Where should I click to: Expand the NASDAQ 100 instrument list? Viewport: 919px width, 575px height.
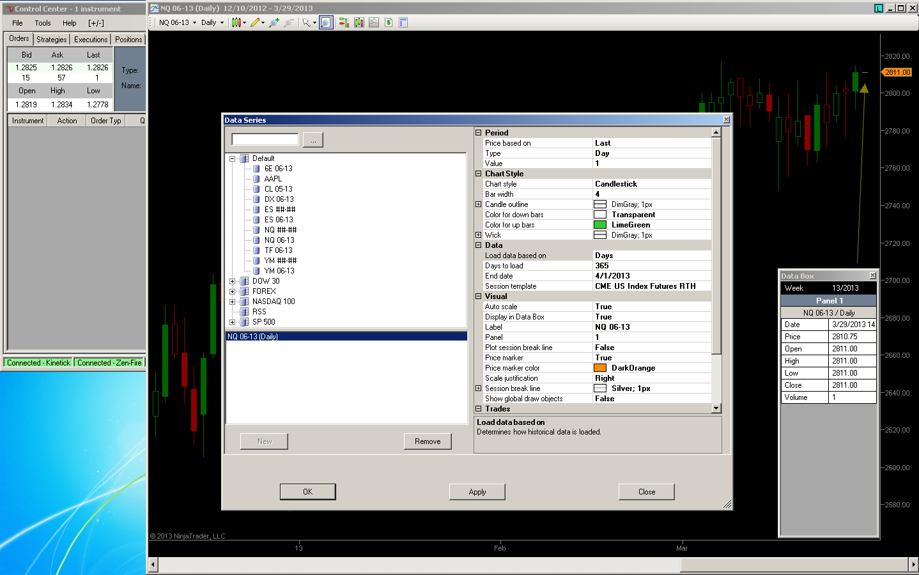pos(233,302)
